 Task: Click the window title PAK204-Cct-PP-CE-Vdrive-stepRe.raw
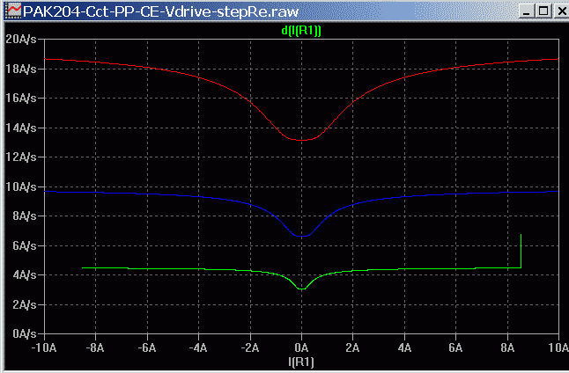161,11
